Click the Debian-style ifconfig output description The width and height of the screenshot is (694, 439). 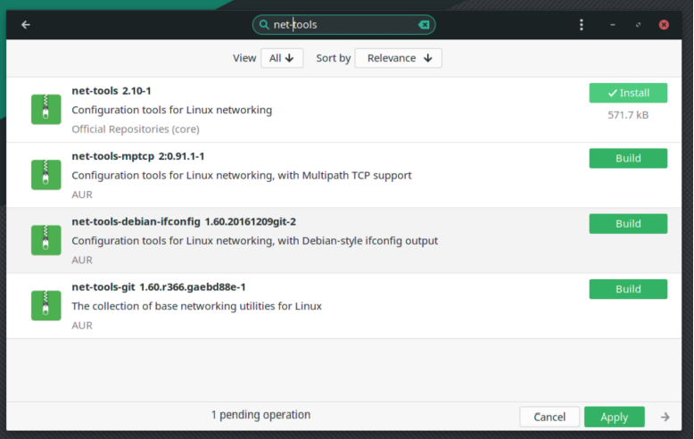255,241
